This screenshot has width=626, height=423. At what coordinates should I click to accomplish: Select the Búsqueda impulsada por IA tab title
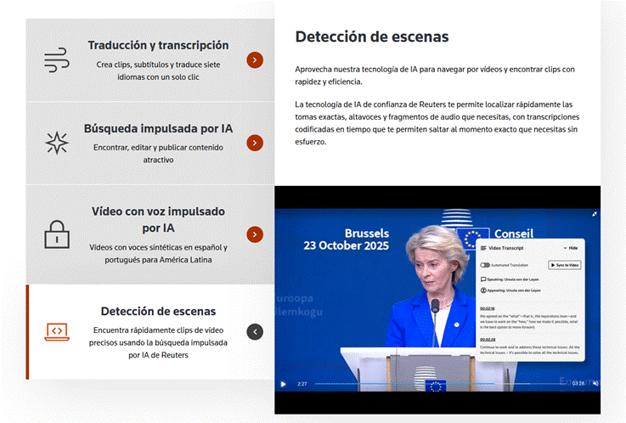(x=158, y=128)
